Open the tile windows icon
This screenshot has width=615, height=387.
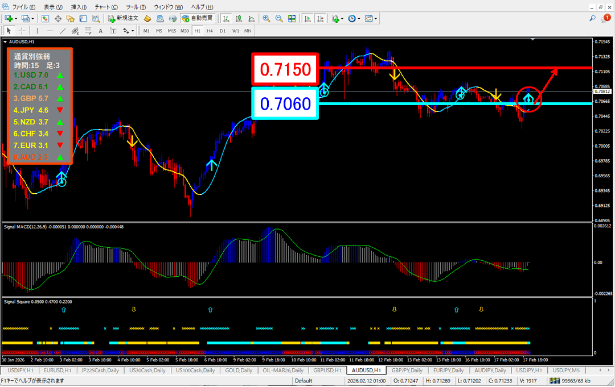point(292,18)
